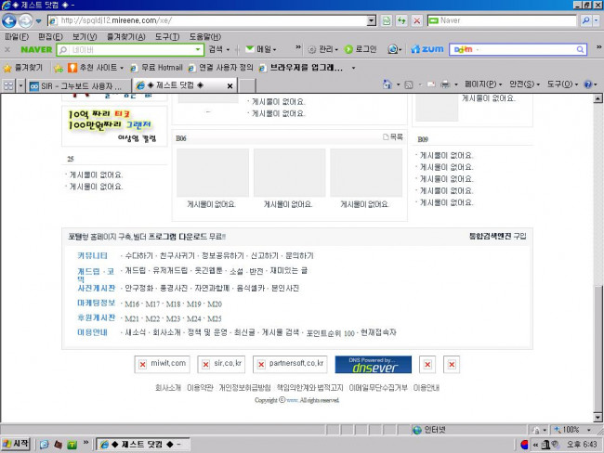Open the 파일(F) menu
This screenshot has height=453, width=604.
pyautogui.click(x=18, y=36)
